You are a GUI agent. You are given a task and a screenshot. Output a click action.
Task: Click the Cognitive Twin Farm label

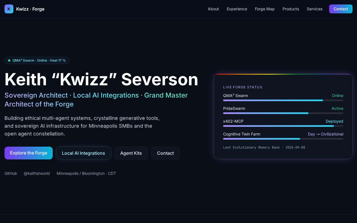click(242, 134)
